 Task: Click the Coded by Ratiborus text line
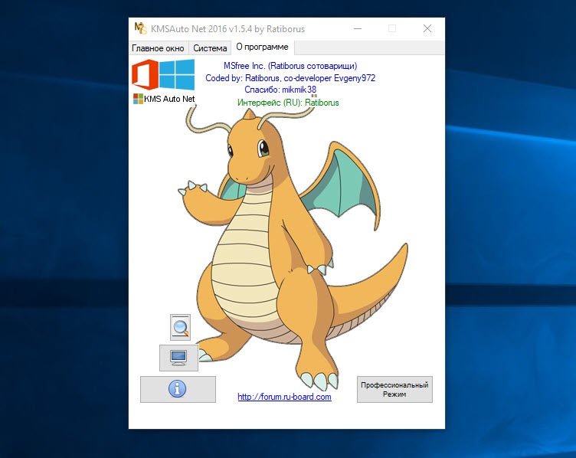click(x=290, y=78)
